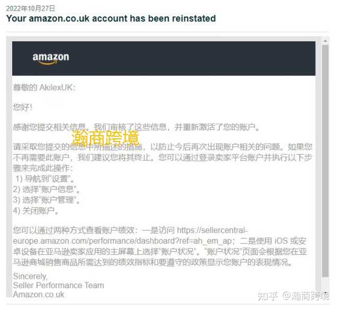Click the dark Amazon header banner
Screen dimensions: 338x310
[x=164, y=58]
